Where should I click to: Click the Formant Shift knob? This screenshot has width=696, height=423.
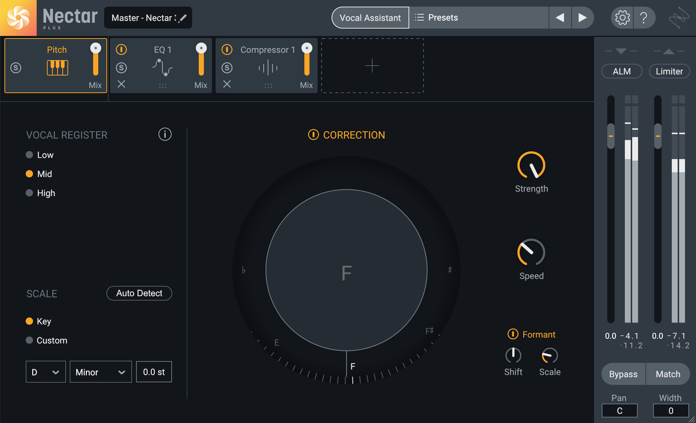tap(513, 355)
